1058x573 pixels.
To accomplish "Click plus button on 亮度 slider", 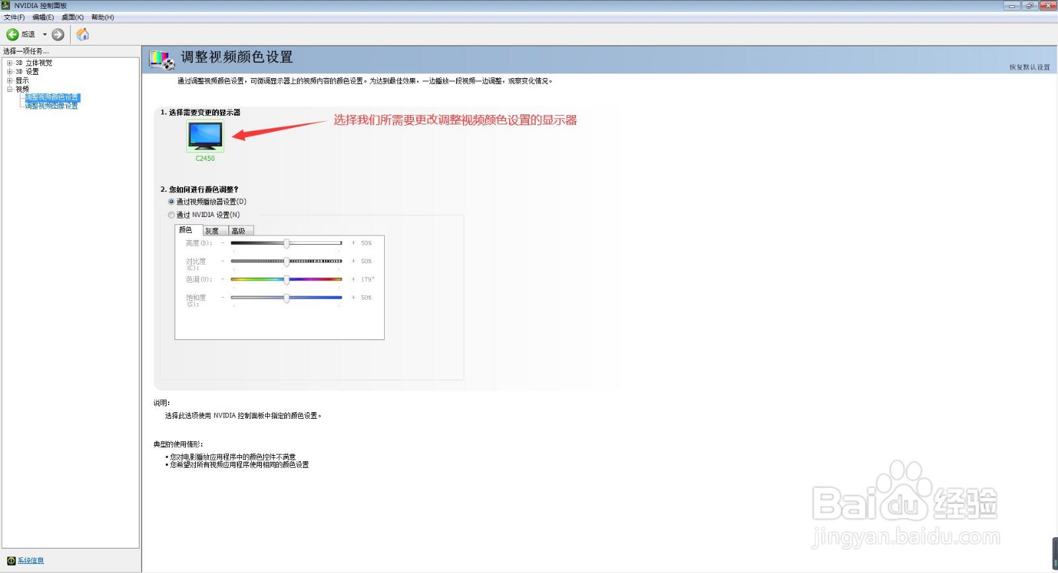I will (353, 243).
